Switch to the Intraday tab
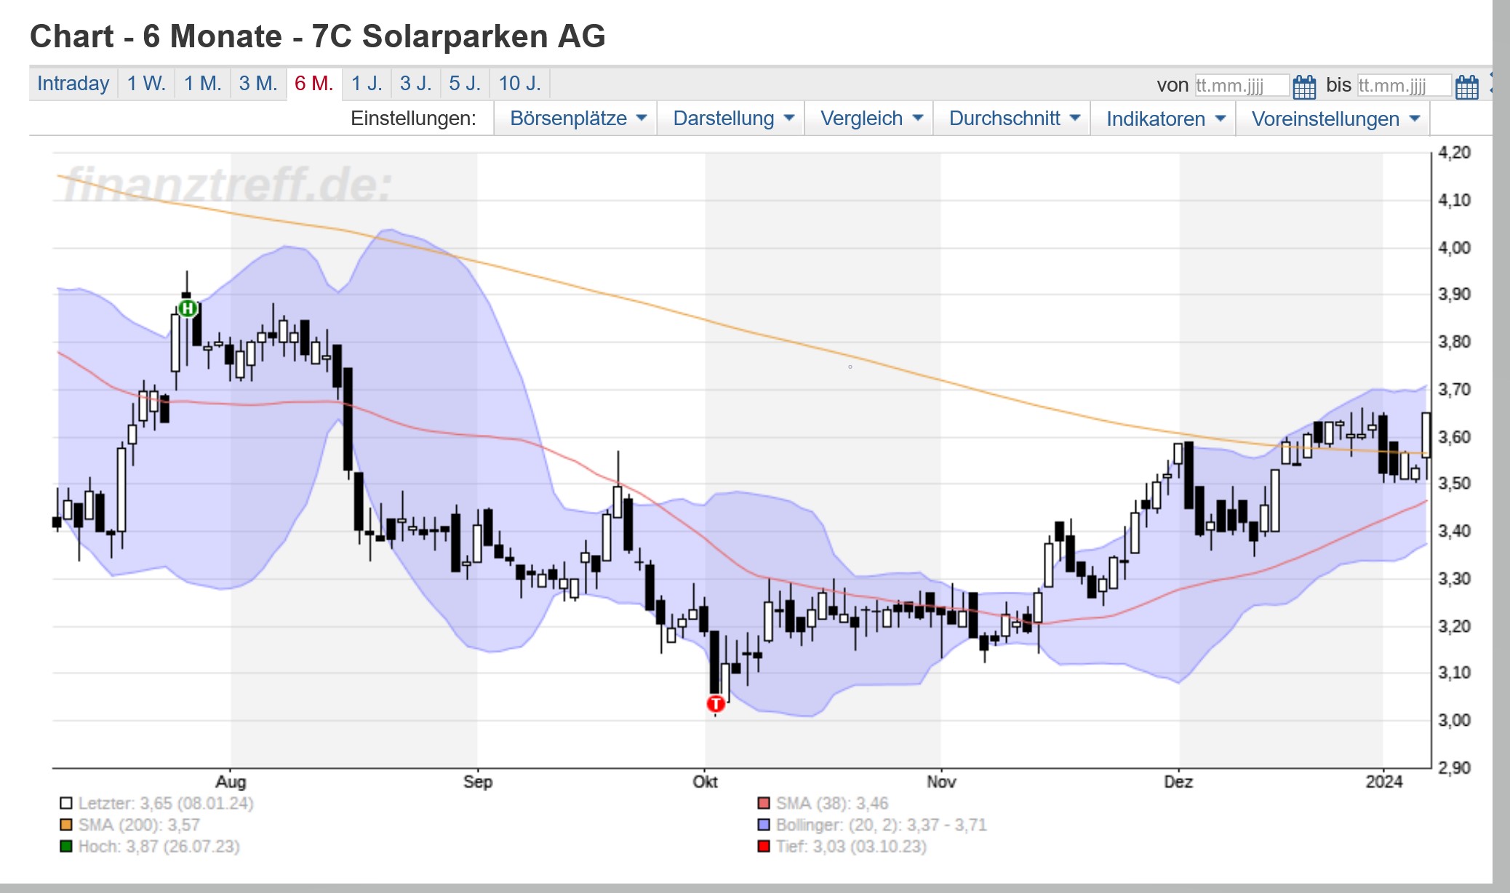This screenshot has height=893, width=1510. coord(73,84)
